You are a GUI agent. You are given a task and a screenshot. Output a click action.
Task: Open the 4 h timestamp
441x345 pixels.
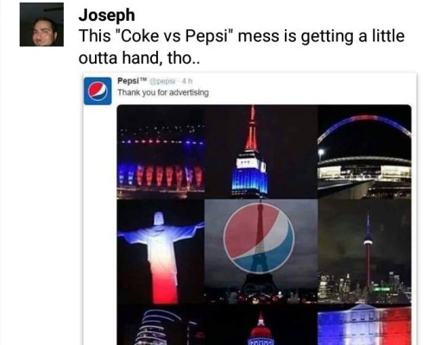pyautogui.click(x=186, y=81)
